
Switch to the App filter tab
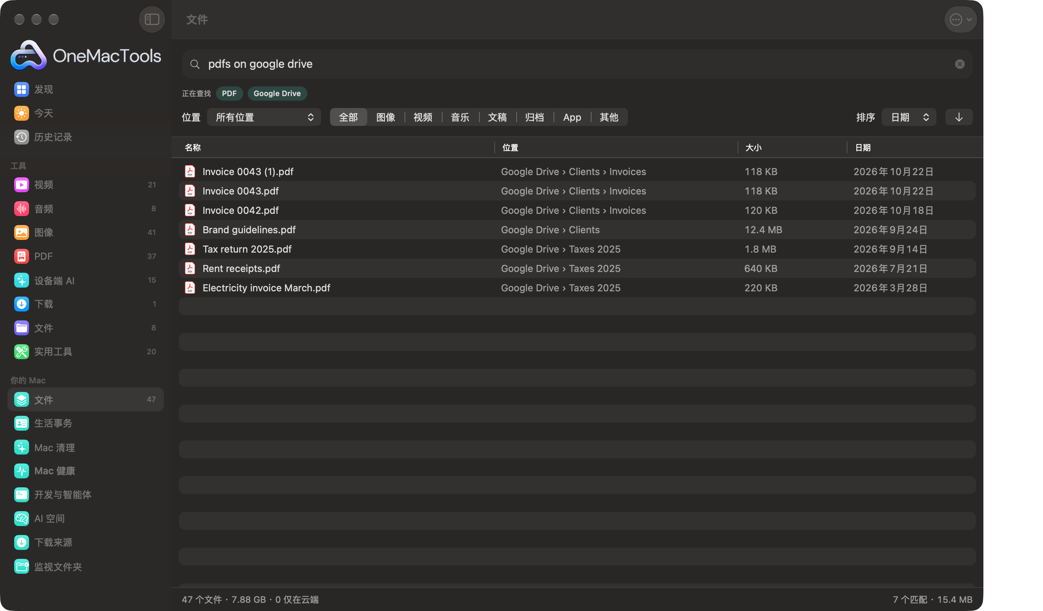tap(572, 117)
